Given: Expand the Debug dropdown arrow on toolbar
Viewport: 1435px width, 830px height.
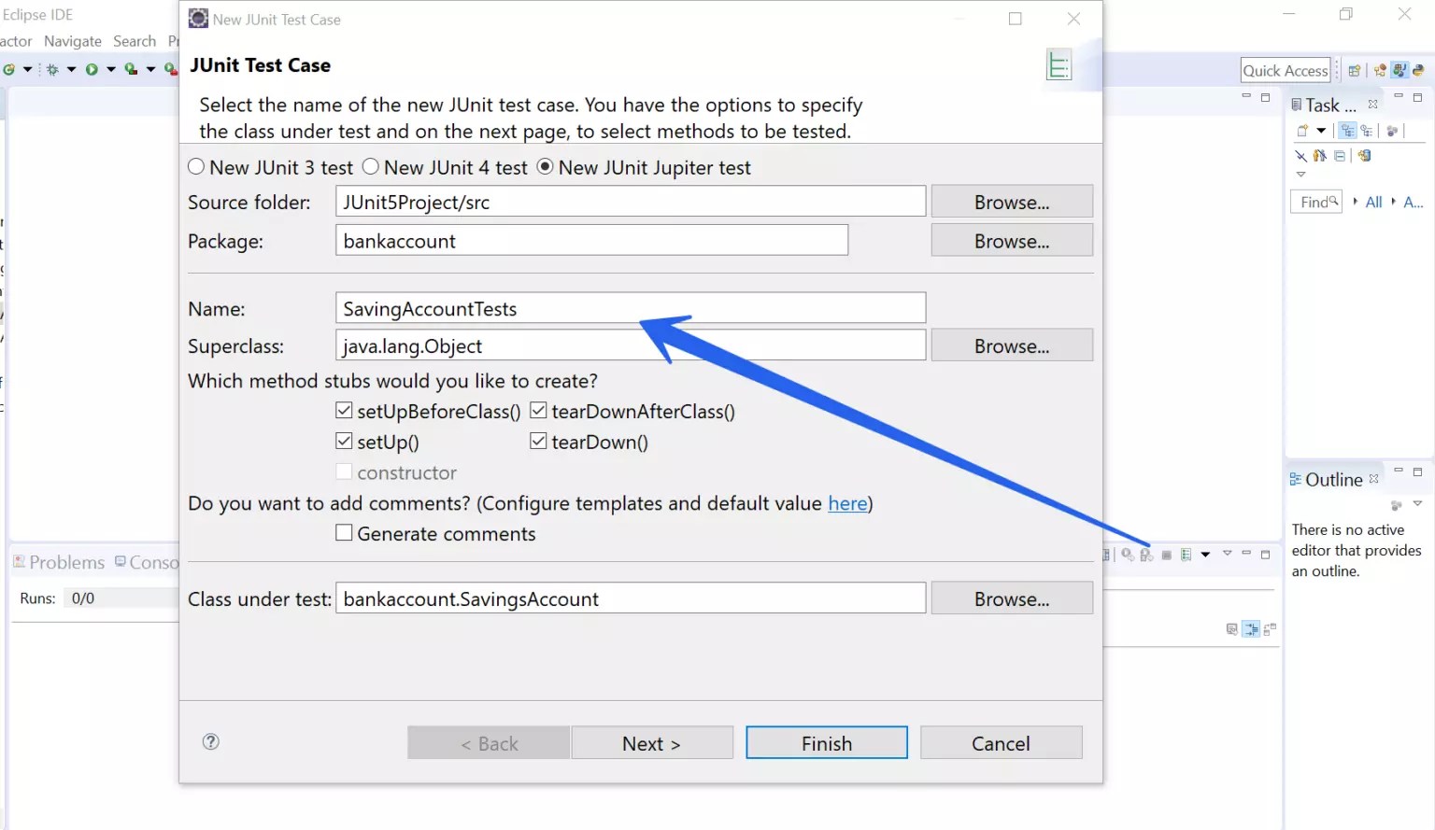Looking at the screenshot, I should pyautogui.click(x=70, y=69).
